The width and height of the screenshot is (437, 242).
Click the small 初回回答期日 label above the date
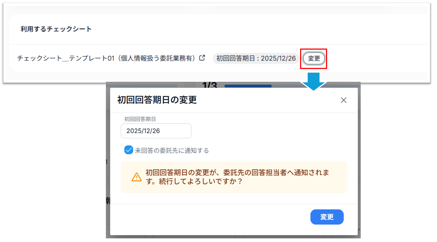[x=140, y=119]
